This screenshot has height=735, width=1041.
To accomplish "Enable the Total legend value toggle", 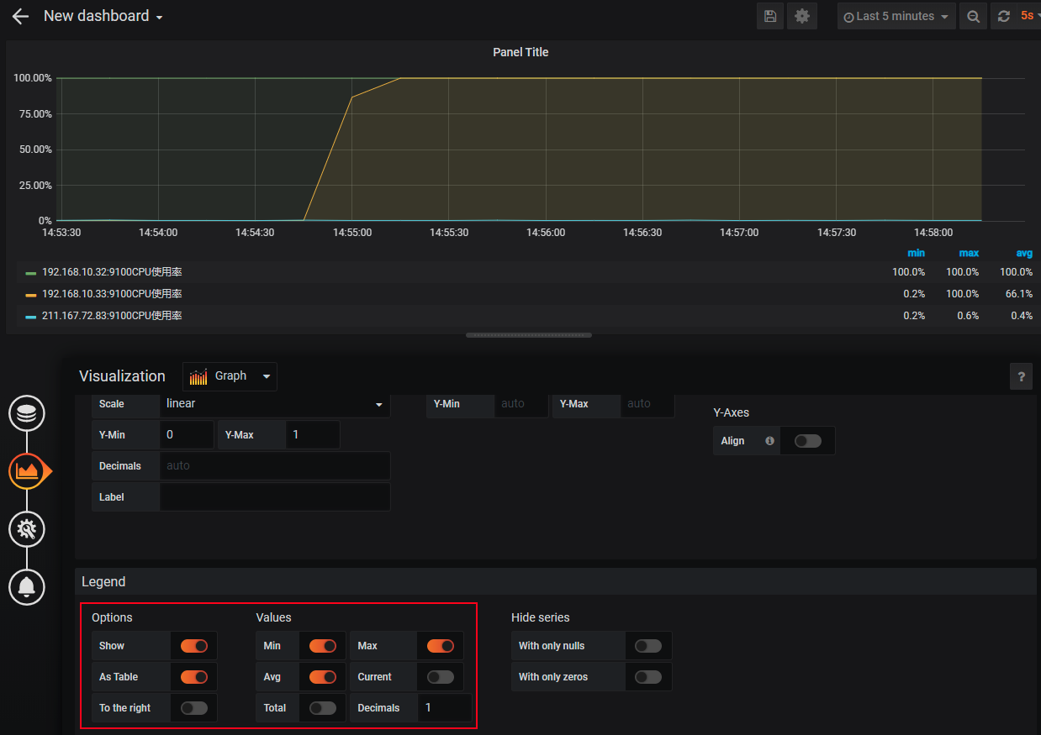I will [x=323, y=708].
